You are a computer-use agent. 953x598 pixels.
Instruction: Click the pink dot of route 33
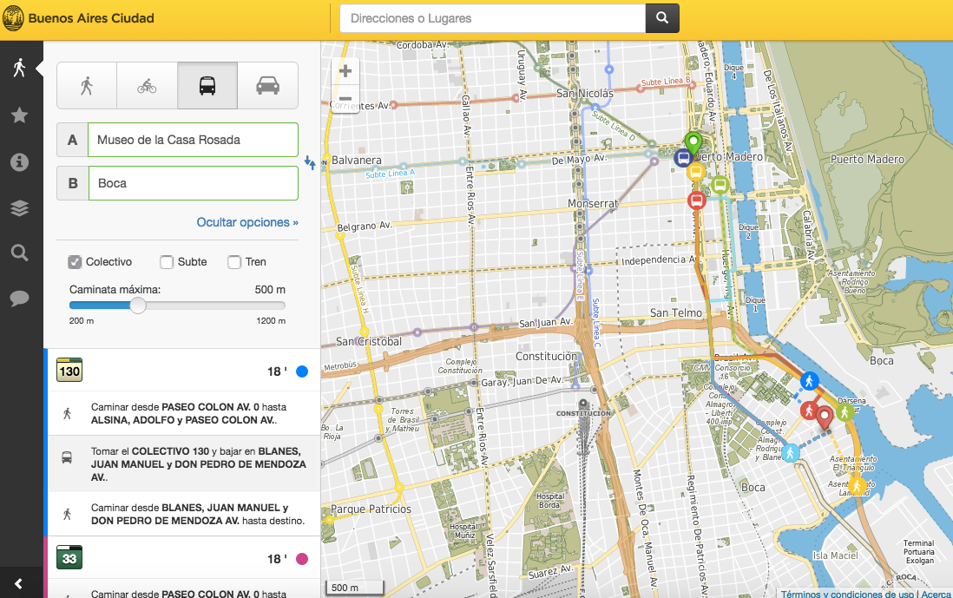pos(302,558)
